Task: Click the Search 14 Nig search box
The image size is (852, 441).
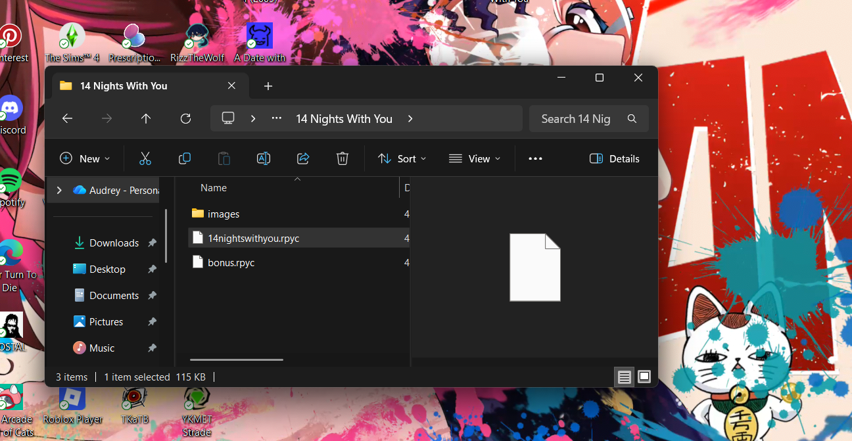Action: pos(589,119)
